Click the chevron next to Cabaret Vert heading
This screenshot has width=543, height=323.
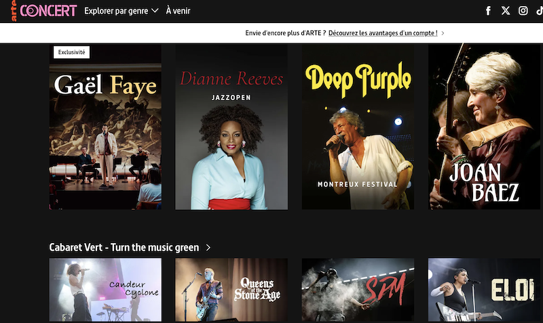coord(208,248)
